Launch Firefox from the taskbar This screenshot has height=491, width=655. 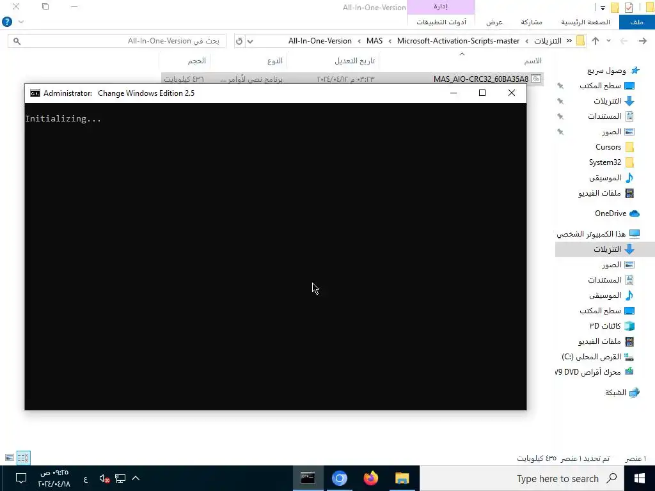pyautogui.click(x=370, y=478)
